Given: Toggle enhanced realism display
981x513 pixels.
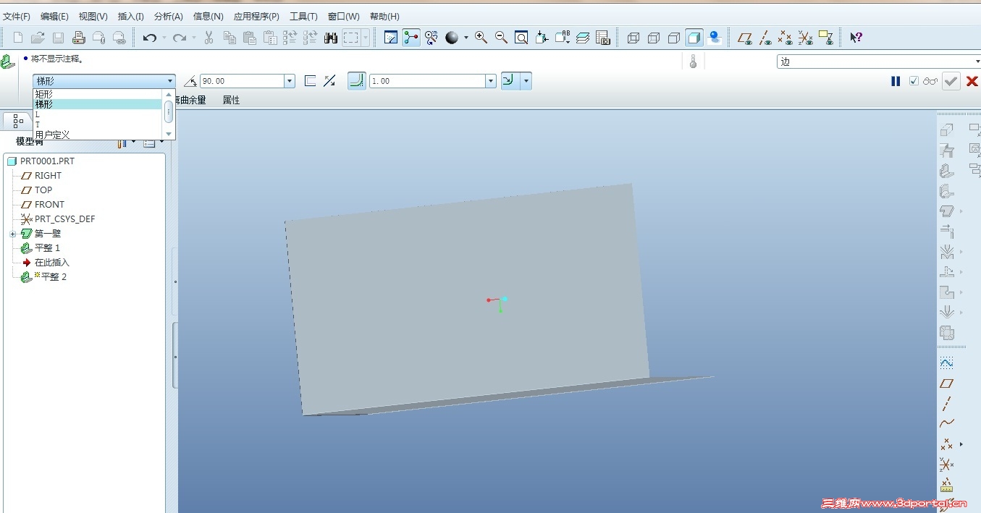Looking at the screenshot, I should coord(715,38).
